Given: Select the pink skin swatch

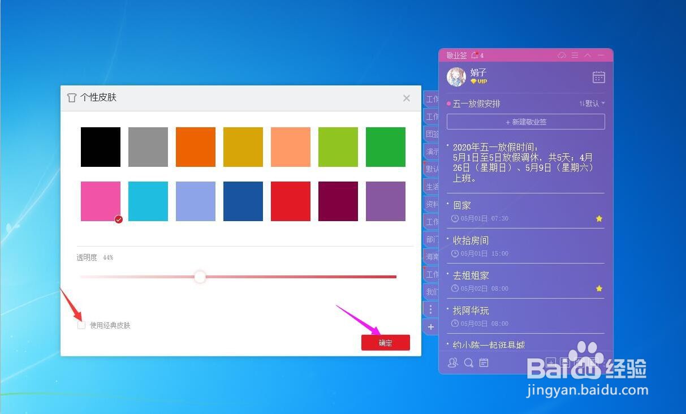Looking at the screenshot, I should click(101, 201).
